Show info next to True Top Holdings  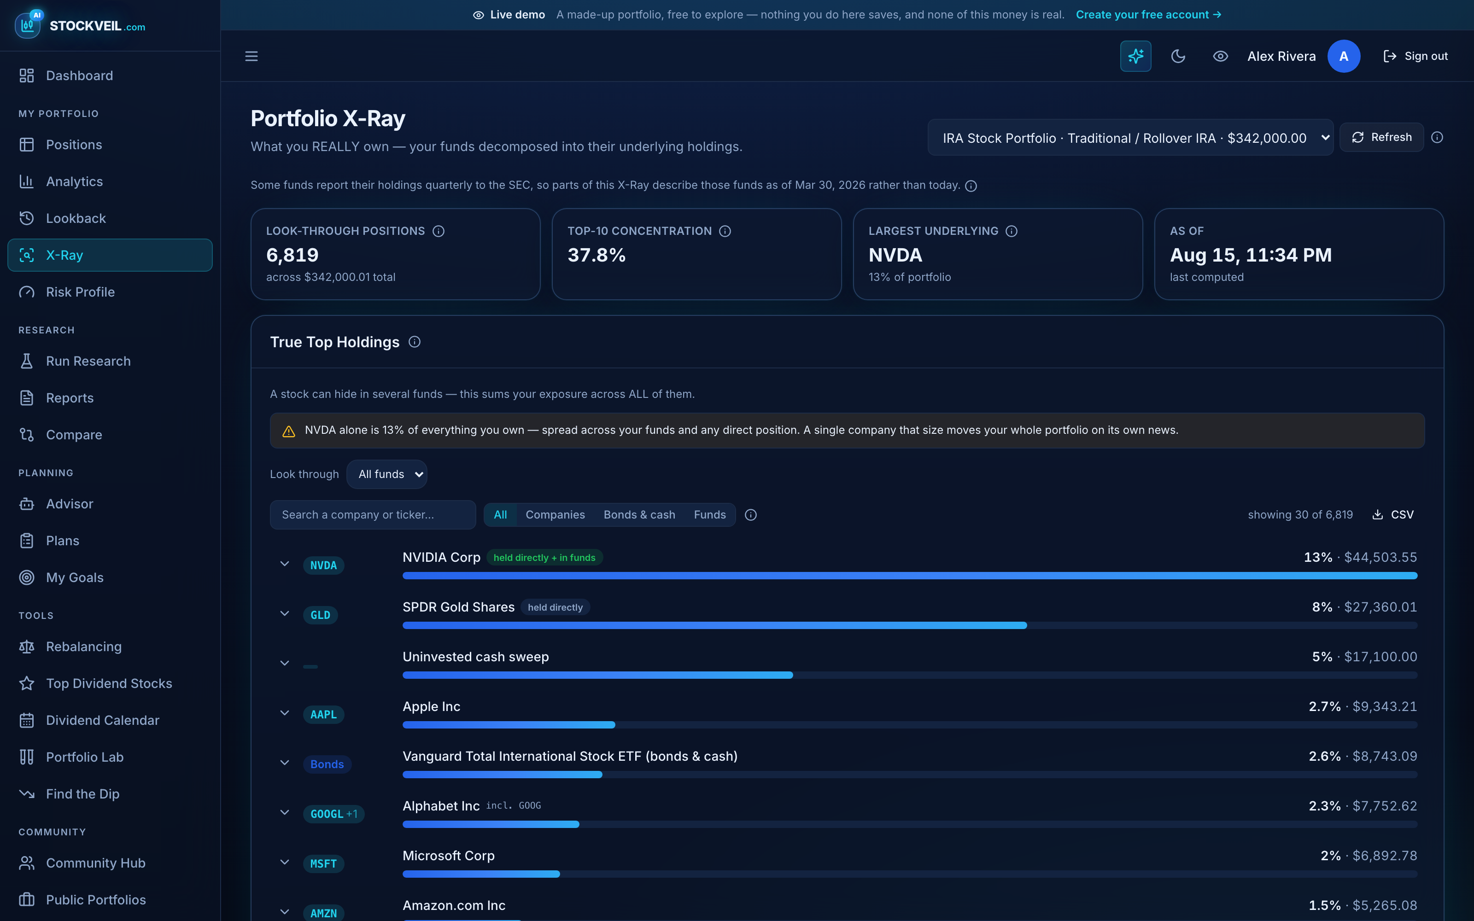[x=415, y=342]
